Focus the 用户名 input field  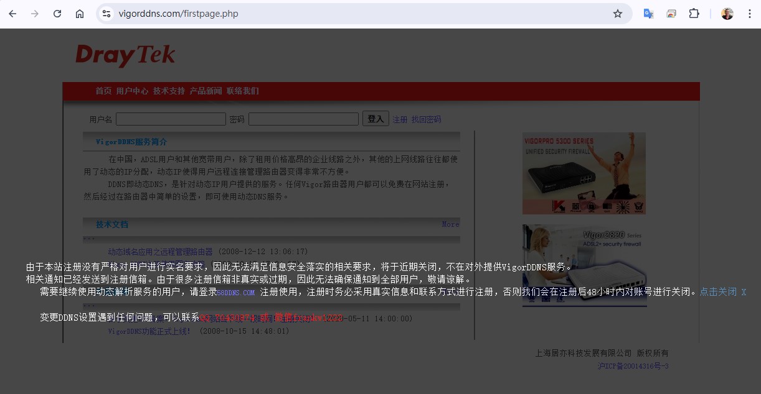tap(171, 119)
